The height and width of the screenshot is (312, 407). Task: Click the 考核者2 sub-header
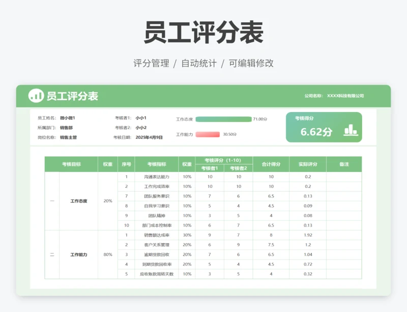point(238,168)
